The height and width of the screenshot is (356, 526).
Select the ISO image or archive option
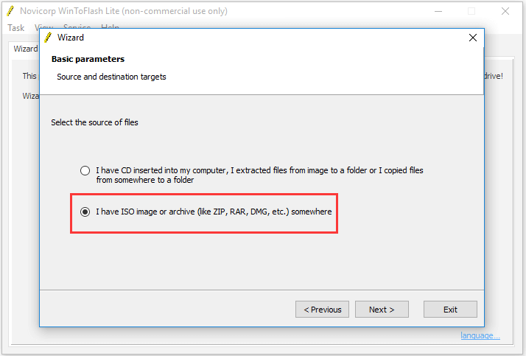(x=85, y=212)
